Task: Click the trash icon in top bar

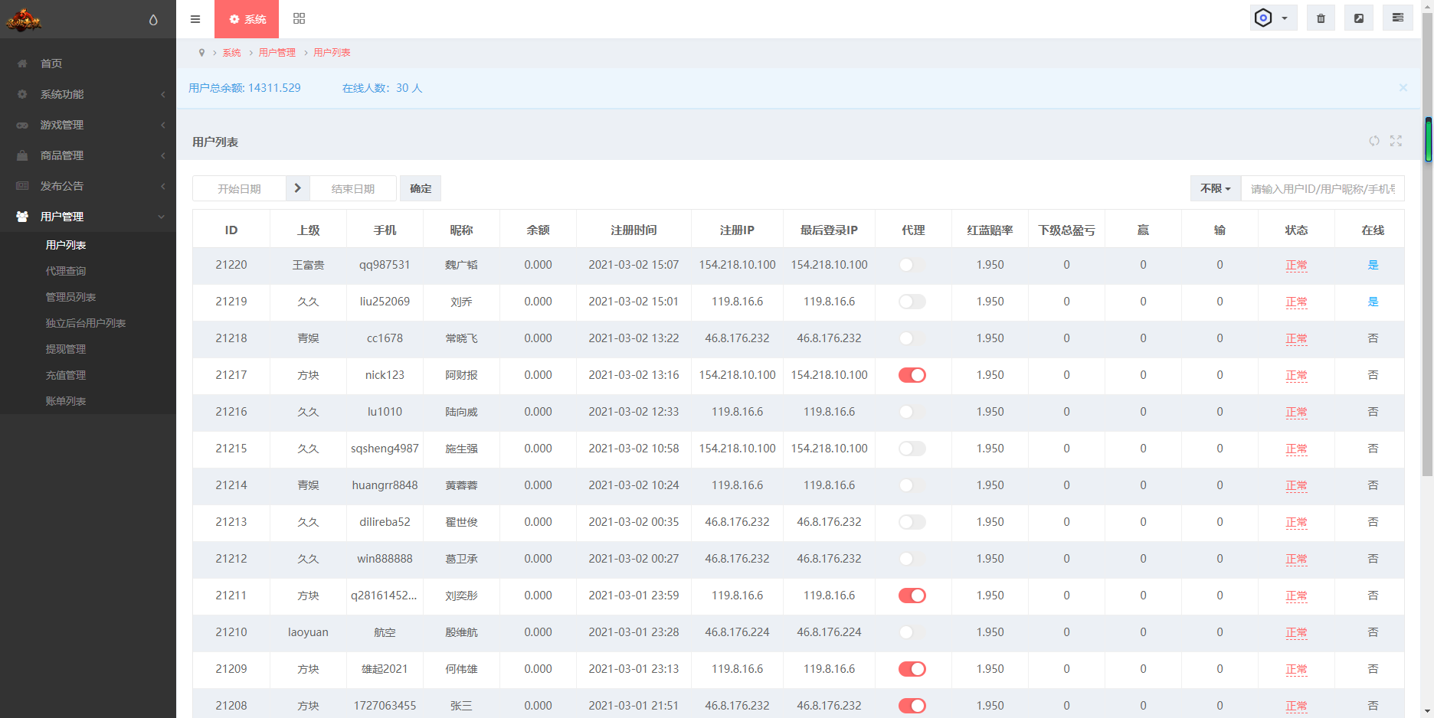Action: [1321, 18]
